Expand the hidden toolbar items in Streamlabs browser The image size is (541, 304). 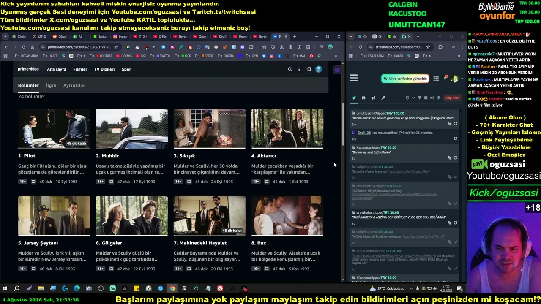tap(453, 47)
